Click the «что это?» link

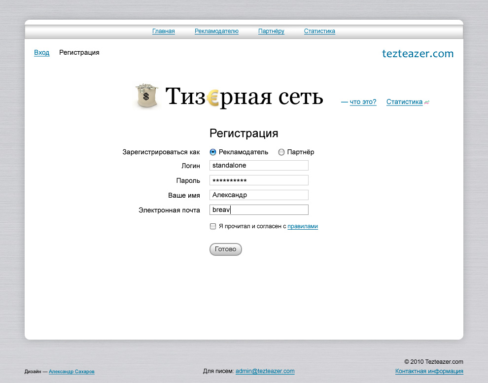click(363, 102)
